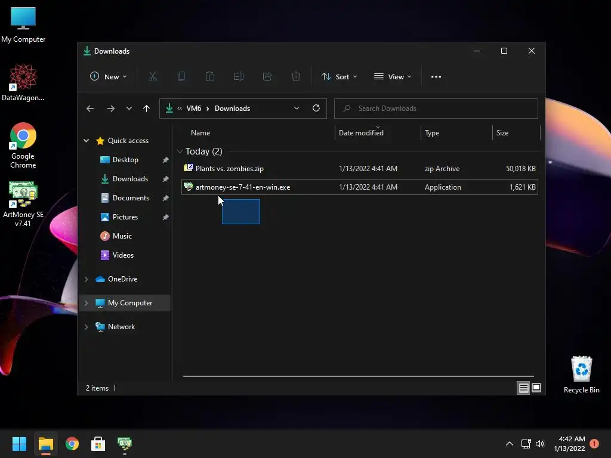Screen dimensions: 611x458
Task: Click File Explorer in the taskbar
Action: coord(45,444)
